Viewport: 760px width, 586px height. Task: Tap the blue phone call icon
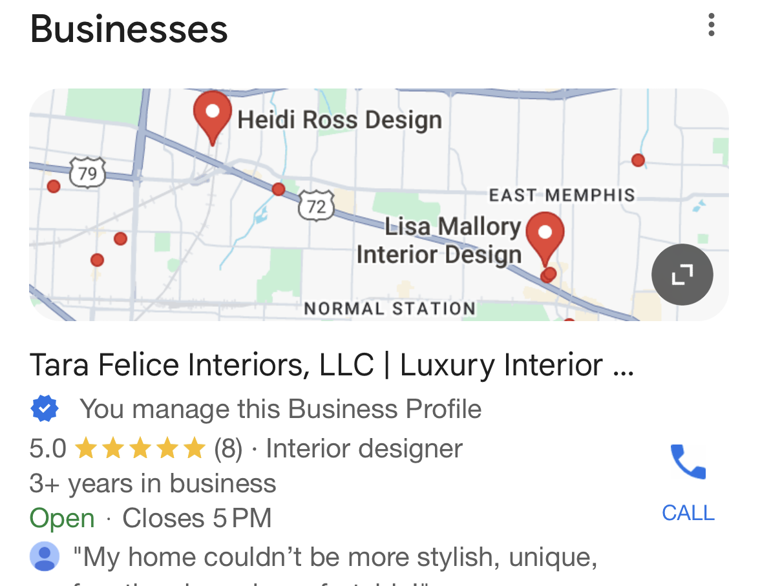(x=688, y=461)
